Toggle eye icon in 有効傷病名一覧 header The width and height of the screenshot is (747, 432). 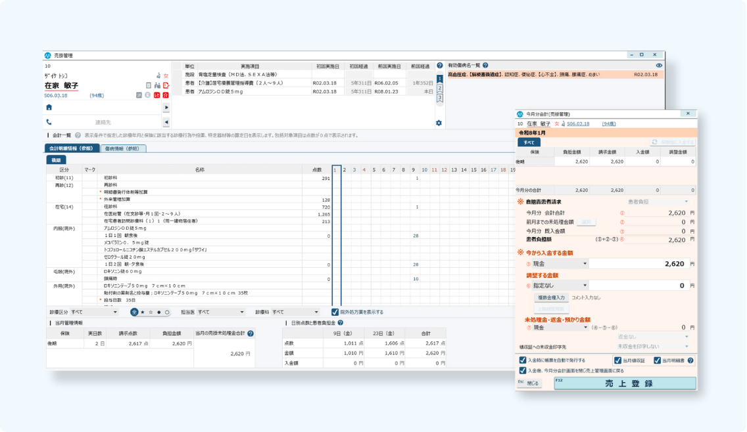tap(659, 66)
